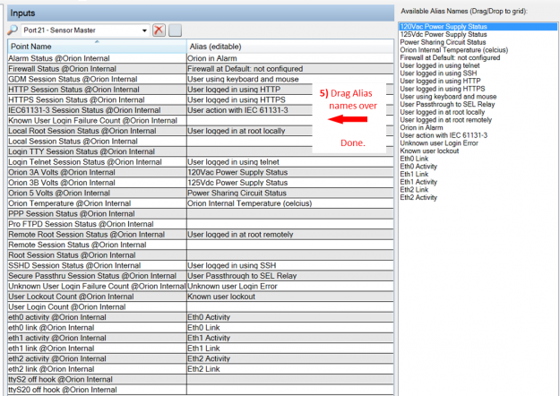Click the Root Session Status @Orion Internal row
Image resolution: width=560 pixels, height=396 pixels.
tap(201, 255)
